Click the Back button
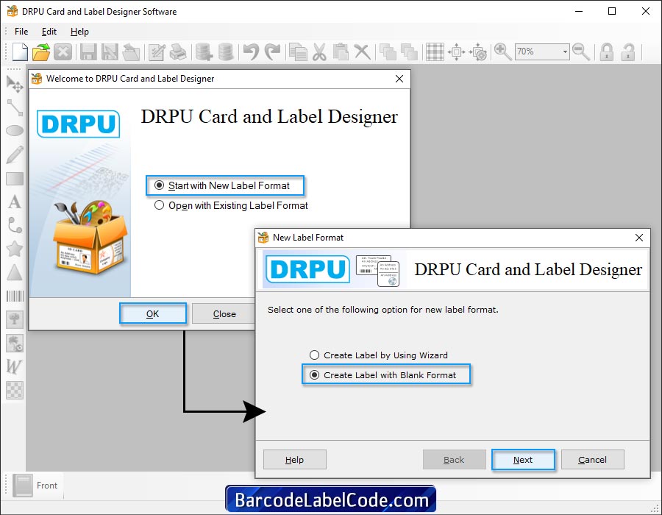Image resolution: width=662 pixels, height=515 pixels. click(x=454, y=460)
